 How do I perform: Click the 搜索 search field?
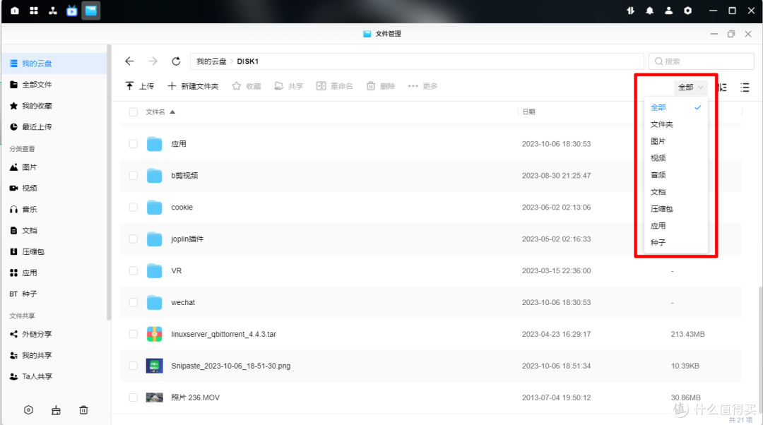(702, 61)
